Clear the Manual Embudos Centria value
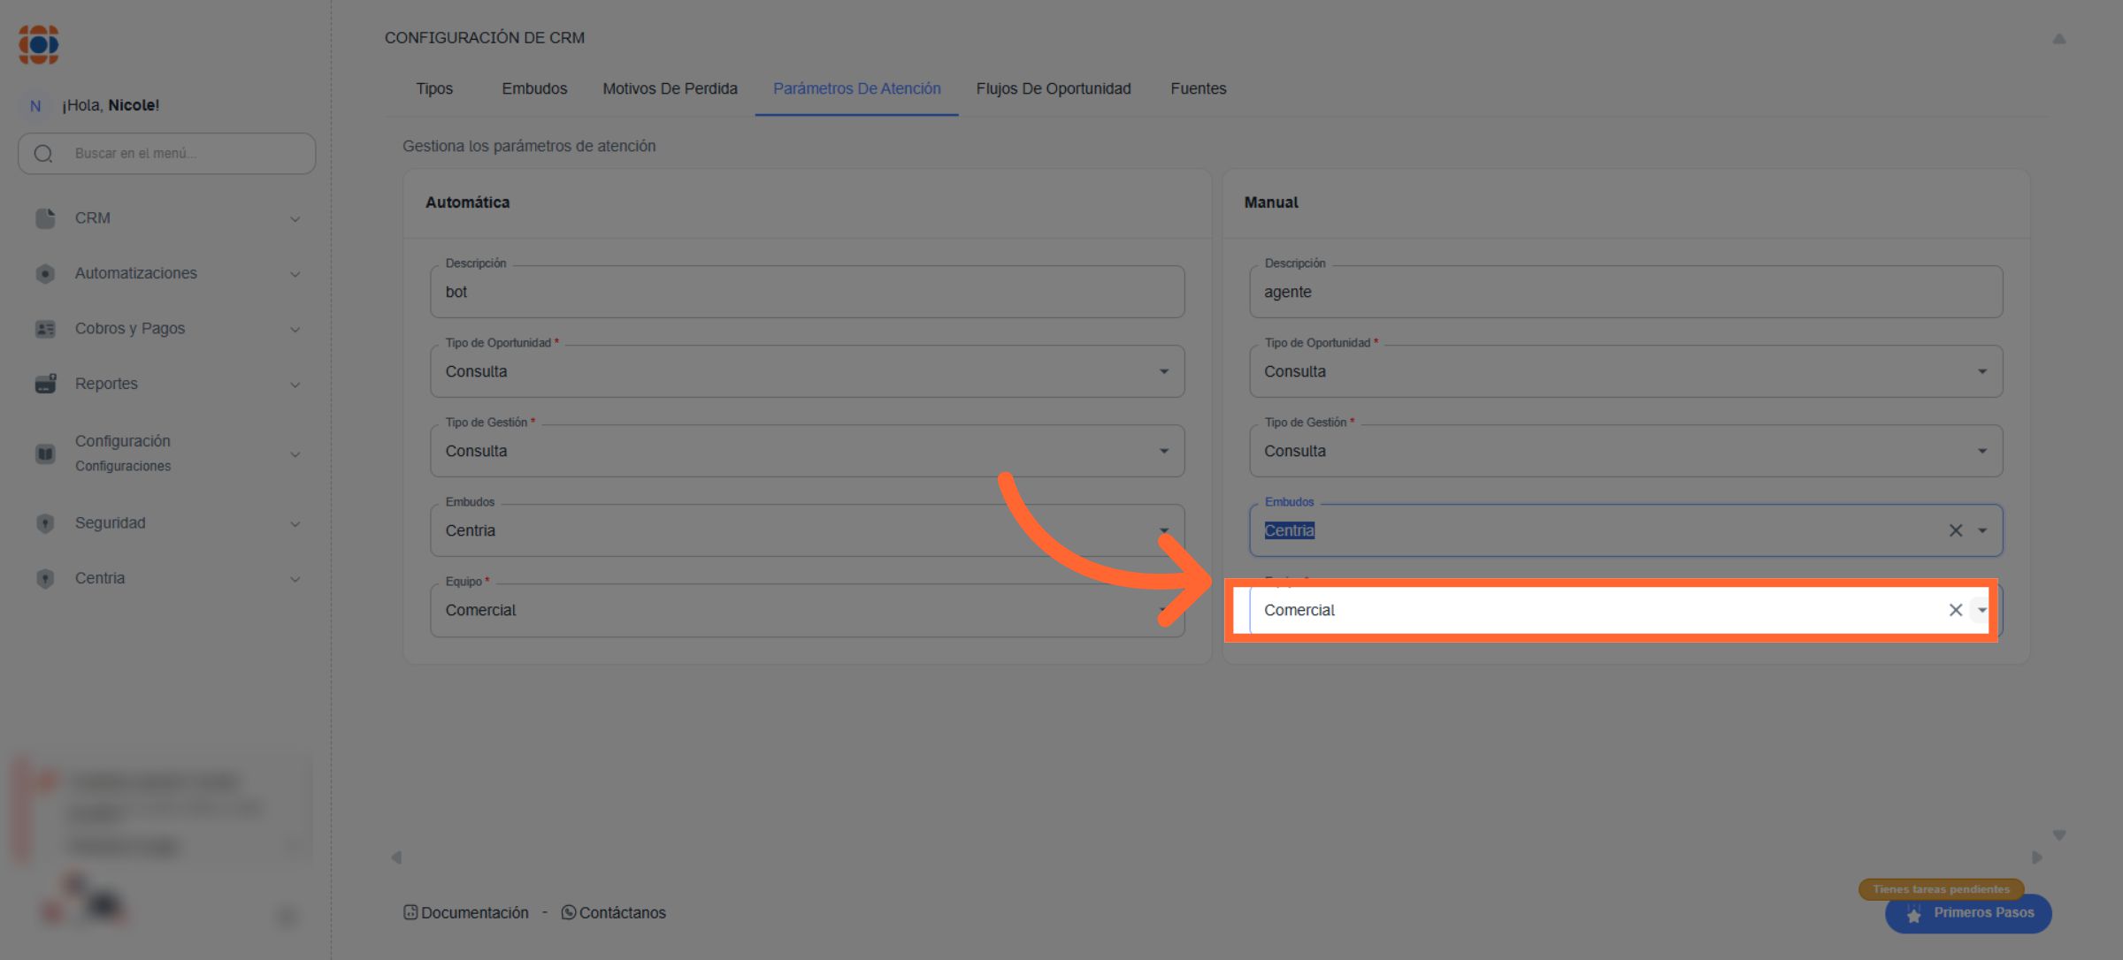 coord(1955,530)
